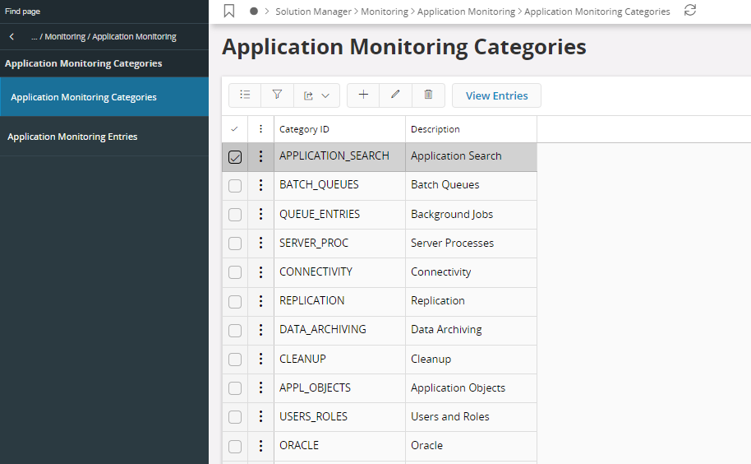
Task: Open Application Monitoring Entries in sidebar
Action: pyautogui.click(x=72, y=137)
